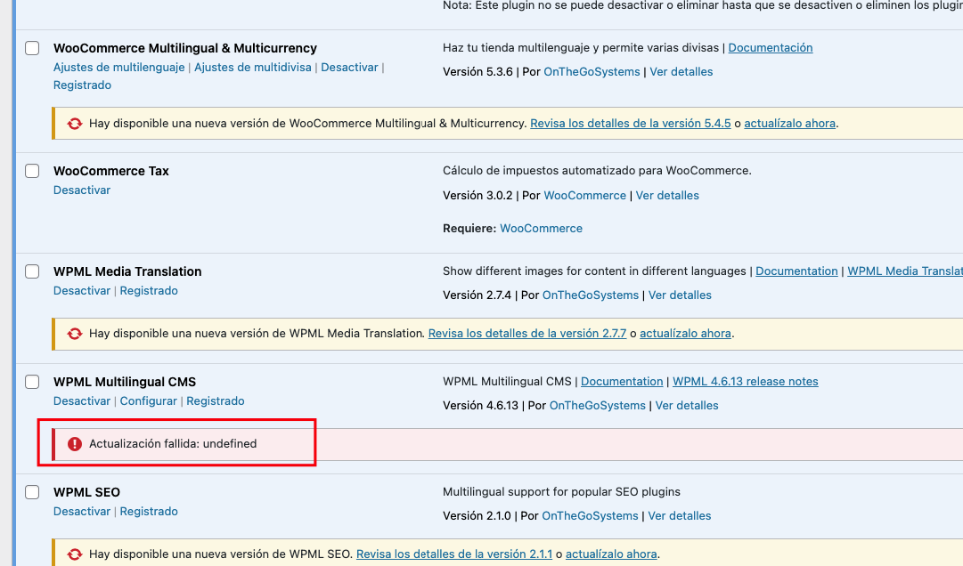Screen dimensions: 963x566
Task: Check the WPML SEO plugin checkbox
Action: pyautogui.click(x=32, y=492)
